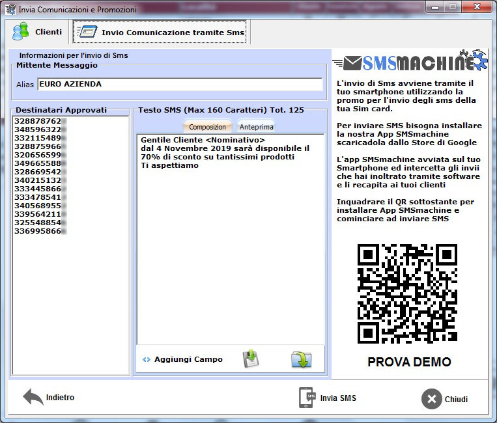Click the line 'Gentile Cliente <Nominativo>'

(x=203, y=140)
